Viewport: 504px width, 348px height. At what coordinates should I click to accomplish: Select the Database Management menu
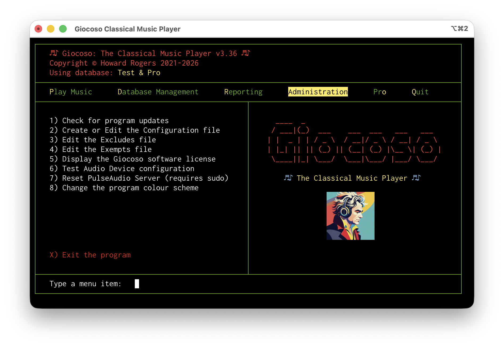click(158, 92)
